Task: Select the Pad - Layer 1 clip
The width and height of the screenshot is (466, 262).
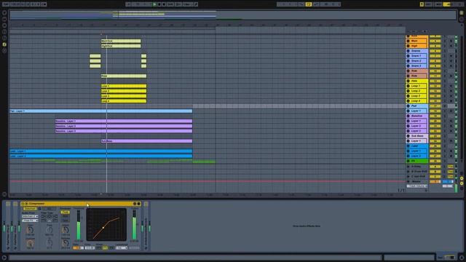Action: click(x=100, y=111)
